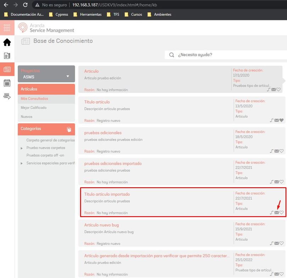287x278 pixels.
Task: Open 'Artículo generado desde importación' article
Action: (x=157, y=256)
